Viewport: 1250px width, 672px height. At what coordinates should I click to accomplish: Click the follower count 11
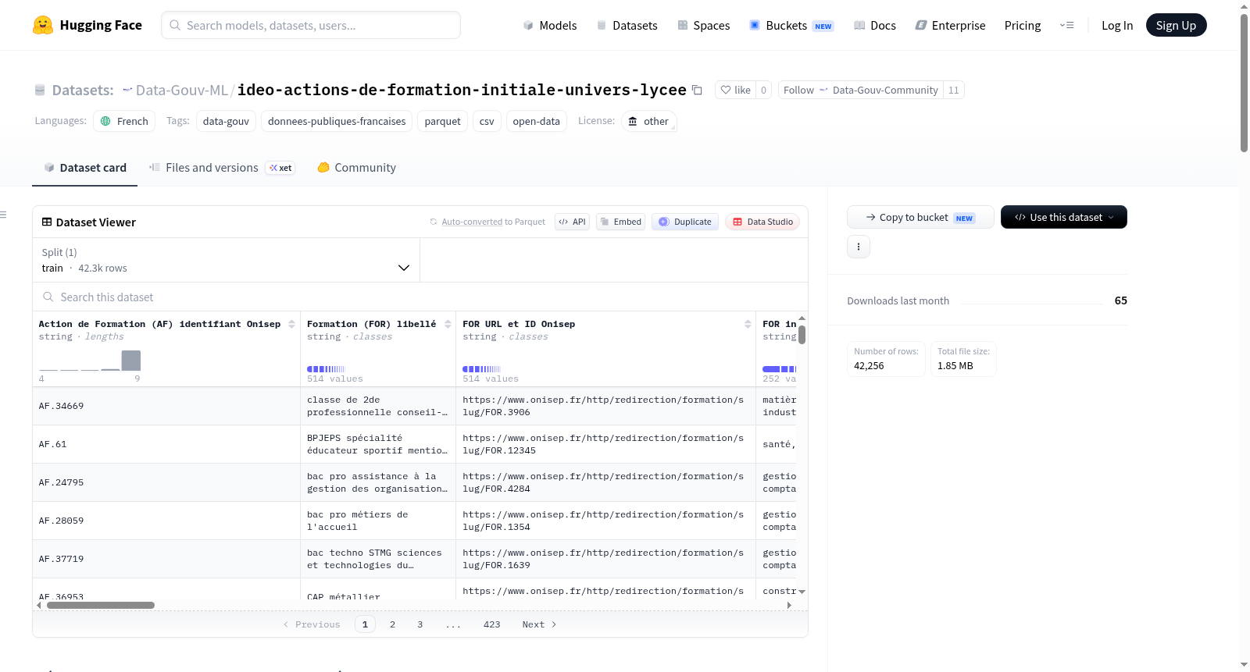point(953,90)
